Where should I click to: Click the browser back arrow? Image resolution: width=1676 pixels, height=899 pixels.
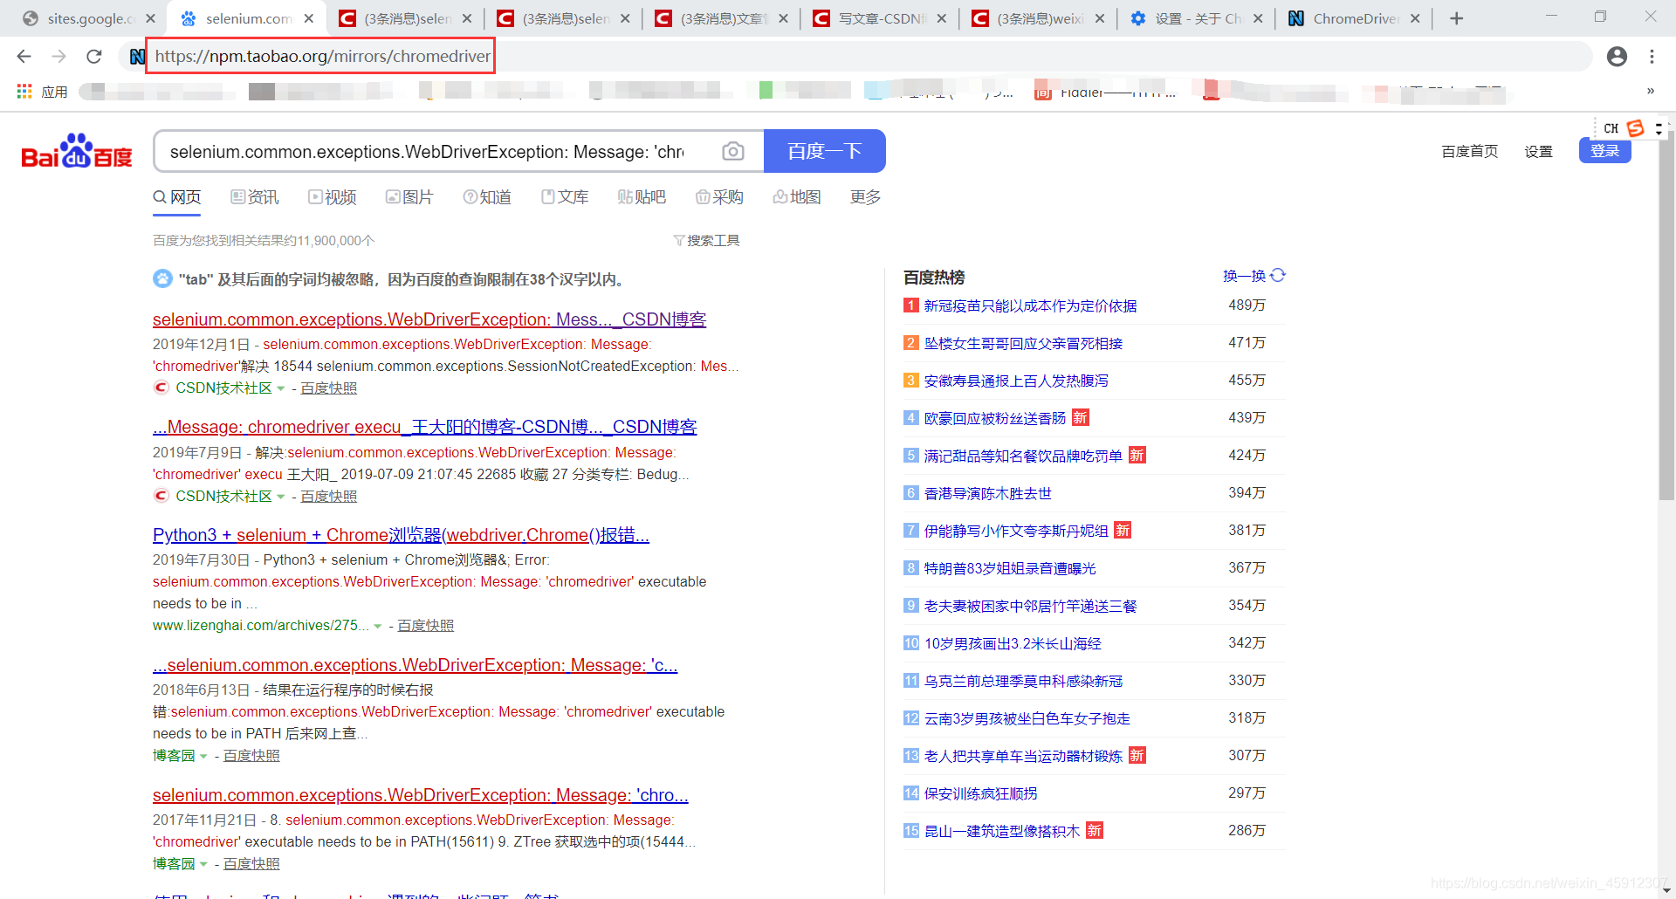24,57
